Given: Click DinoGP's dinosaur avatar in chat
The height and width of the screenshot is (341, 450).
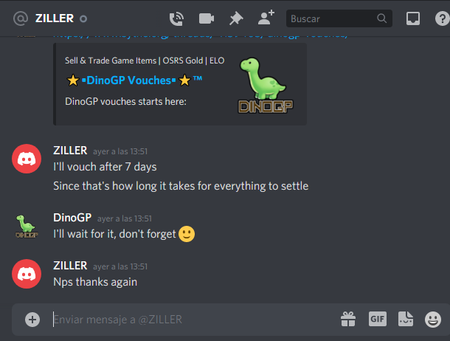Looking at the screenshot, I should [x=27, y=227].
